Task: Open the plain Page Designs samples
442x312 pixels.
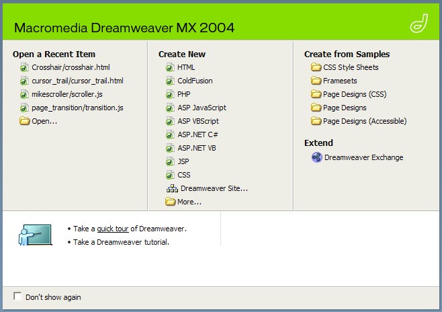Action: pos(345,108)
